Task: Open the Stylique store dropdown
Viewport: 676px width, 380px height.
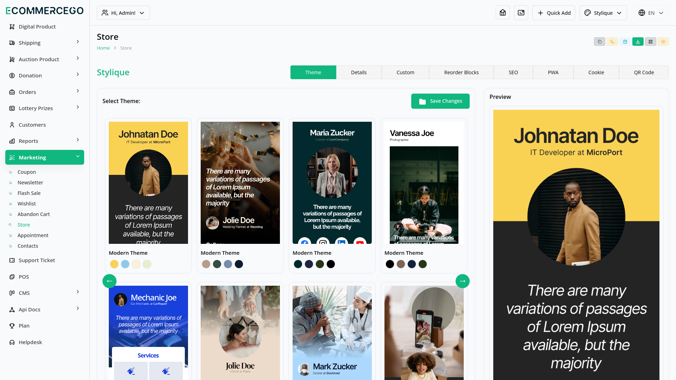Action: pyautogui.click(x=603, y=13)
